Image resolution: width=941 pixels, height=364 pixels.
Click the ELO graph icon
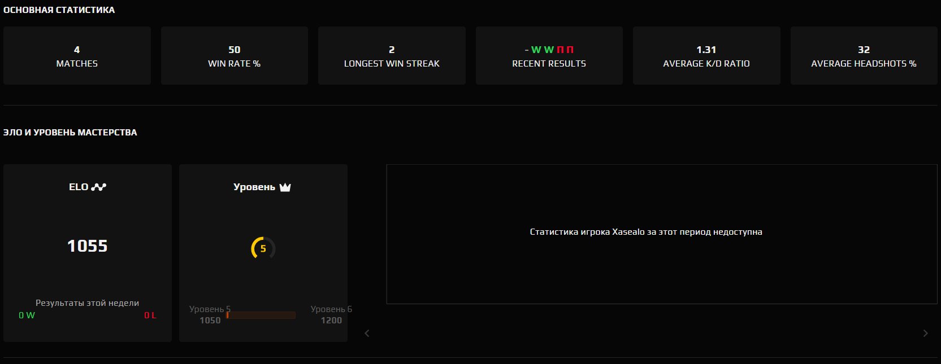pyautogui.click(x=99, y=187)
